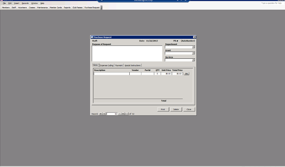Go to previous record navigation arrow
285x167 pixels.
pos(104,114)
